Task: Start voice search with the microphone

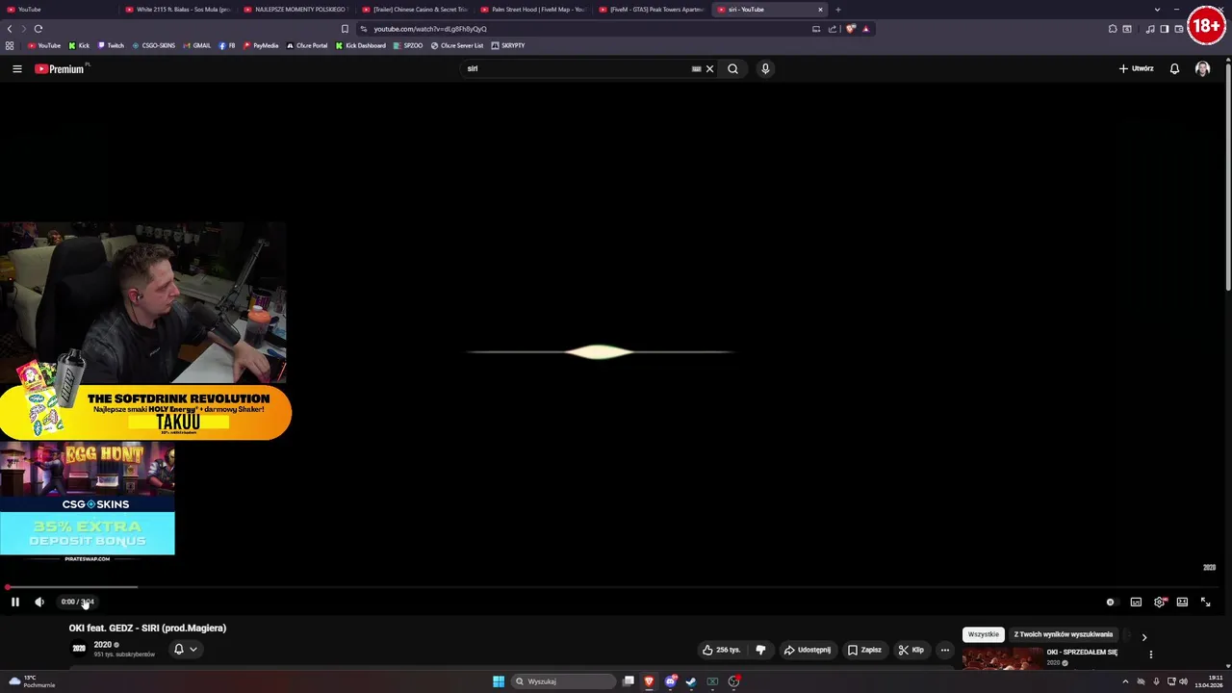Action: click(x=765, y=68)
